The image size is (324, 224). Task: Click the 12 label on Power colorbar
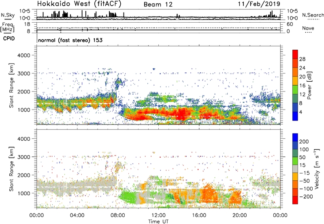[302, 95]
